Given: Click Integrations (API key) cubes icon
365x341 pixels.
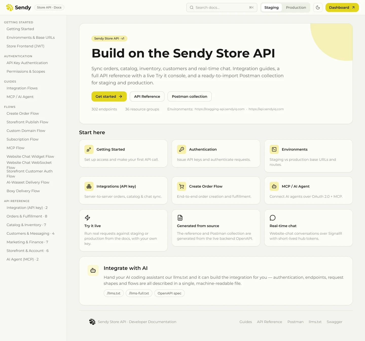Looking at the screenshot, I should tap(89, 186).
